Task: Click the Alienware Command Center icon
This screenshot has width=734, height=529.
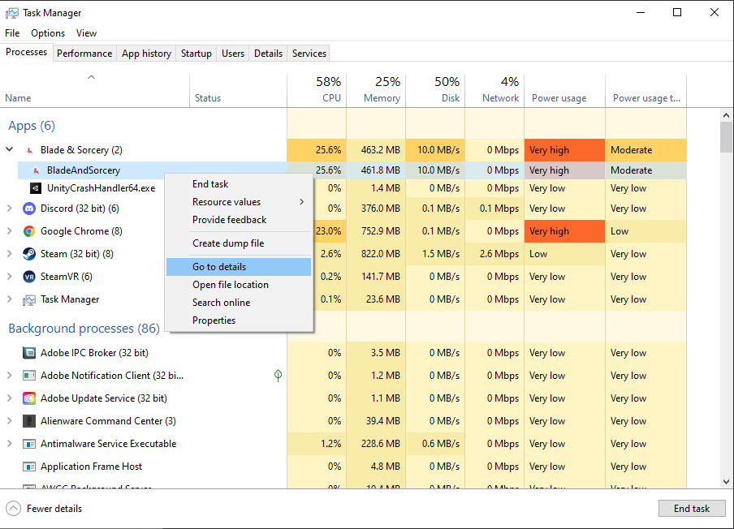Action: 29,421
